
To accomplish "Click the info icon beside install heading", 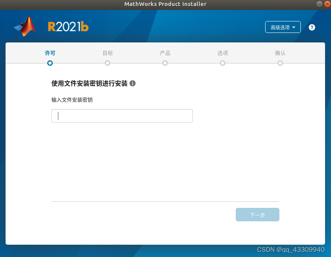I will 133,83.
